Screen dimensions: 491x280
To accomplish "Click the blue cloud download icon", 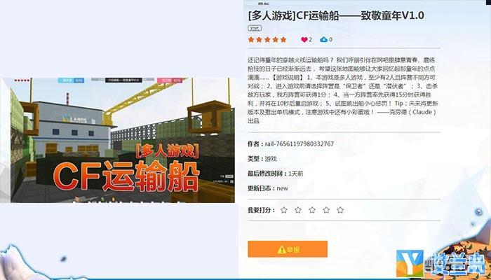I will (323, 40).
